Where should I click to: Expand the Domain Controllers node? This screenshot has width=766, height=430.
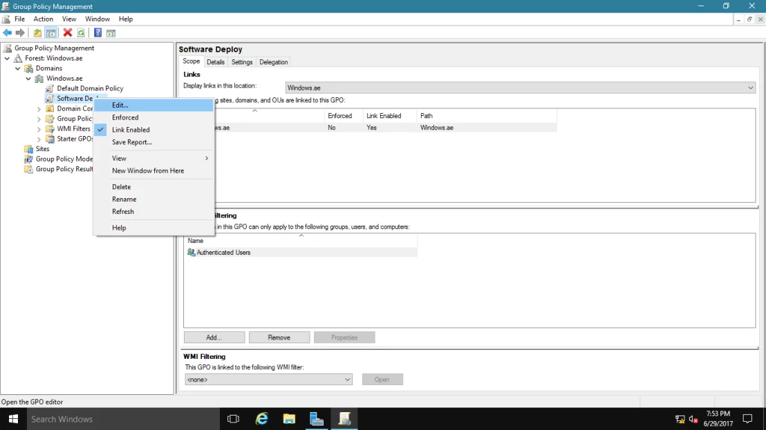click(39, 109)
